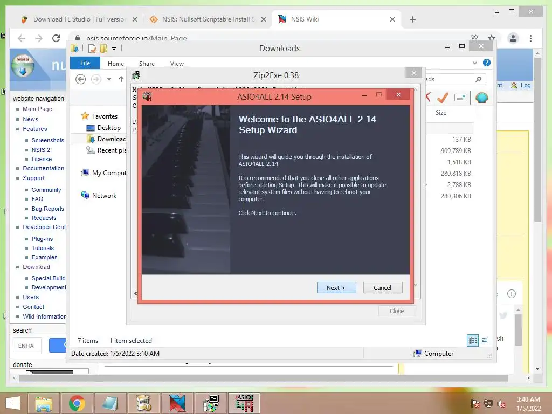
Task: Click the Properties quick access icon
Action: click(x=92, y=48)
